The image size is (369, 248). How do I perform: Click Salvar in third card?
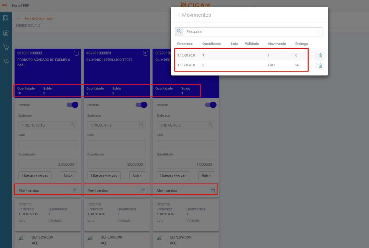[207, 175]
